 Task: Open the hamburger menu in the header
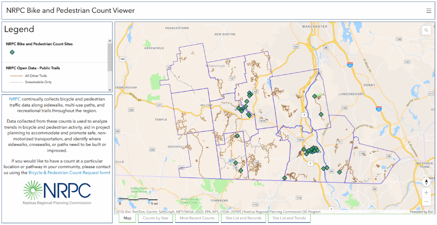click(x=429, y=11)
